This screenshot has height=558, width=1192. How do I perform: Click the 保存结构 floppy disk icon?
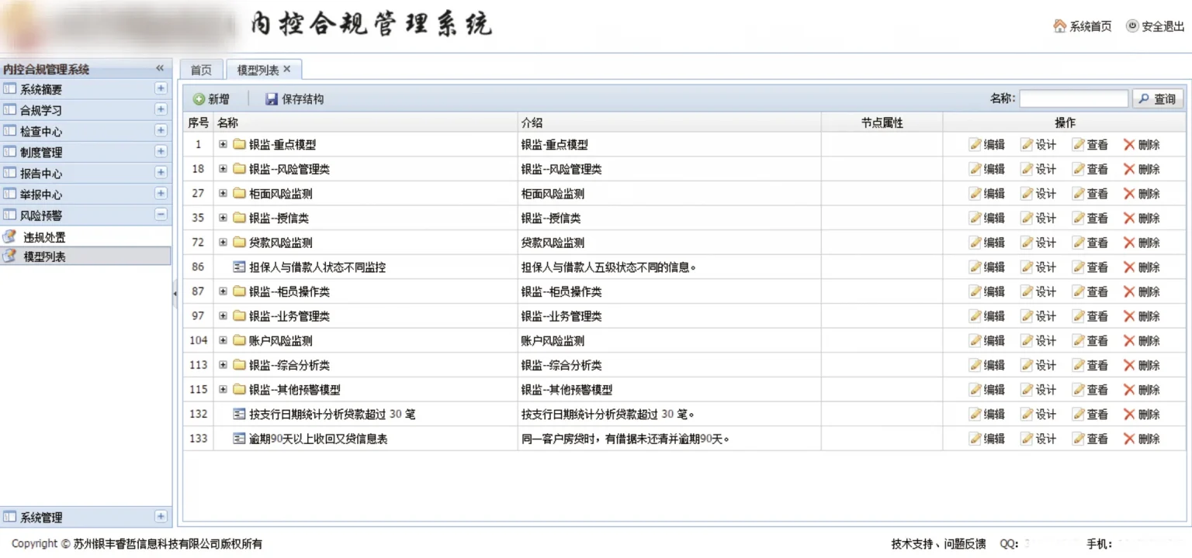[x=272, y=99]
